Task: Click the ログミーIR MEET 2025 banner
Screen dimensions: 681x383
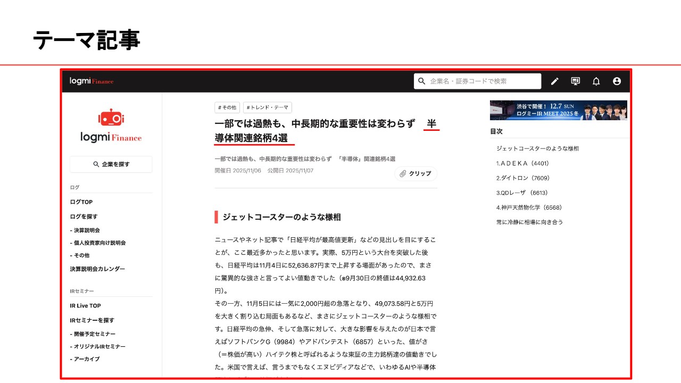Action: pyautogui.click(x=558, y=110)
